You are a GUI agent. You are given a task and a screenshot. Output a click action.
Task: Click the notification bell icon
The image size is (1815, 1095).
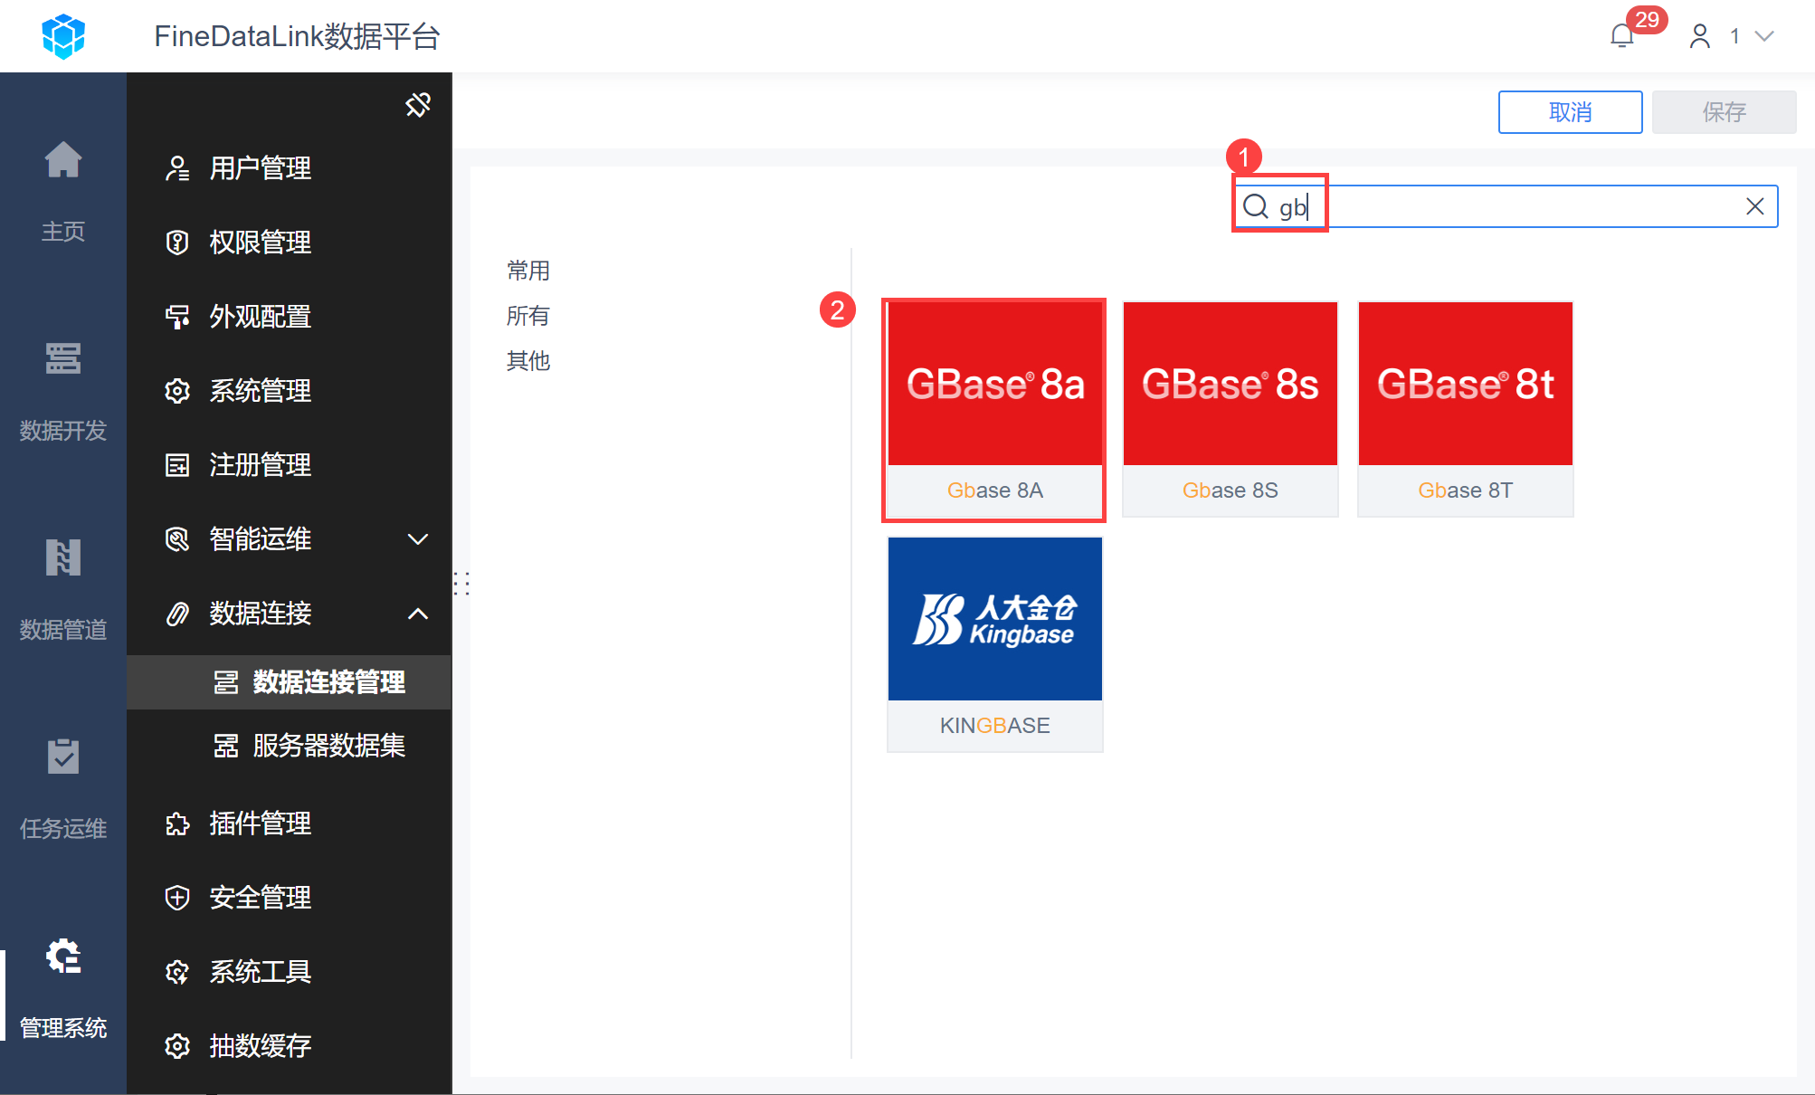(1621, 36)
